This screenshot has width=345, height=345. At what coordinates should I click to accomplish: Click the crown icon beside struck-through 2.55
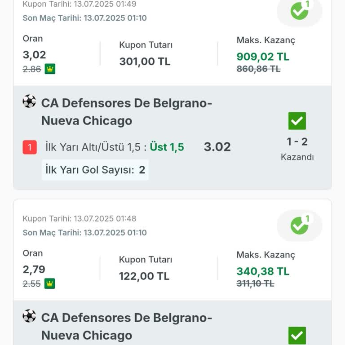50,284
